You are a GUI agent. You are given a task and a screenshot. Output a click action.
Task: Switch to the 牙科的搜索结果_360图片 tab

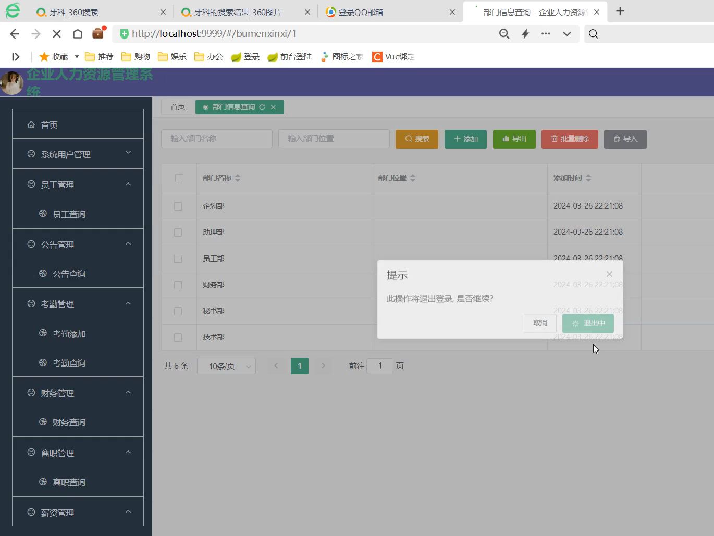click(238, 12)
